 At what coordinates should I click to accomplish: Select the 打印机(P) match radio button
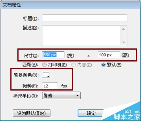click(x=44, y=65)
